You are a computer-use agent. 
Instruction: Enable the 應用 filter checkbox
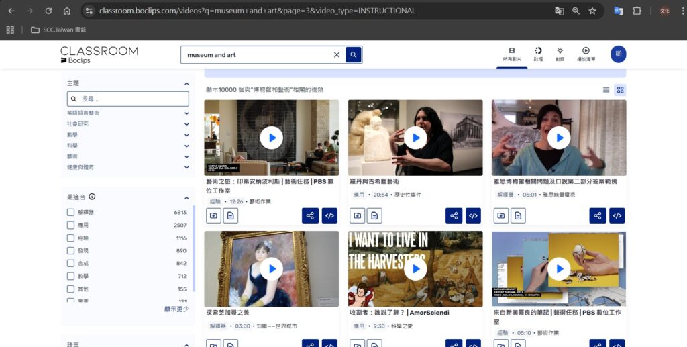pyautogui.click(x=71, y=226)
